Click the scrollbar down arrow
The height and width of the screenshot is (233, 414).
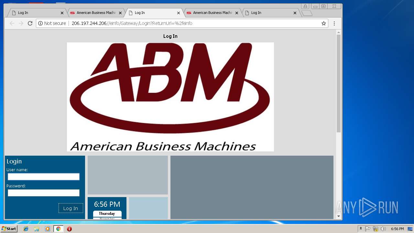(339, 216)
